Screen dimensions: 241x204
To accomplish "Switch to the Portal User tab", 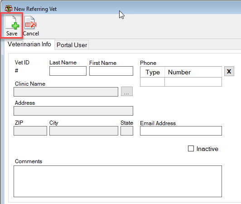I will coord(72,45).
